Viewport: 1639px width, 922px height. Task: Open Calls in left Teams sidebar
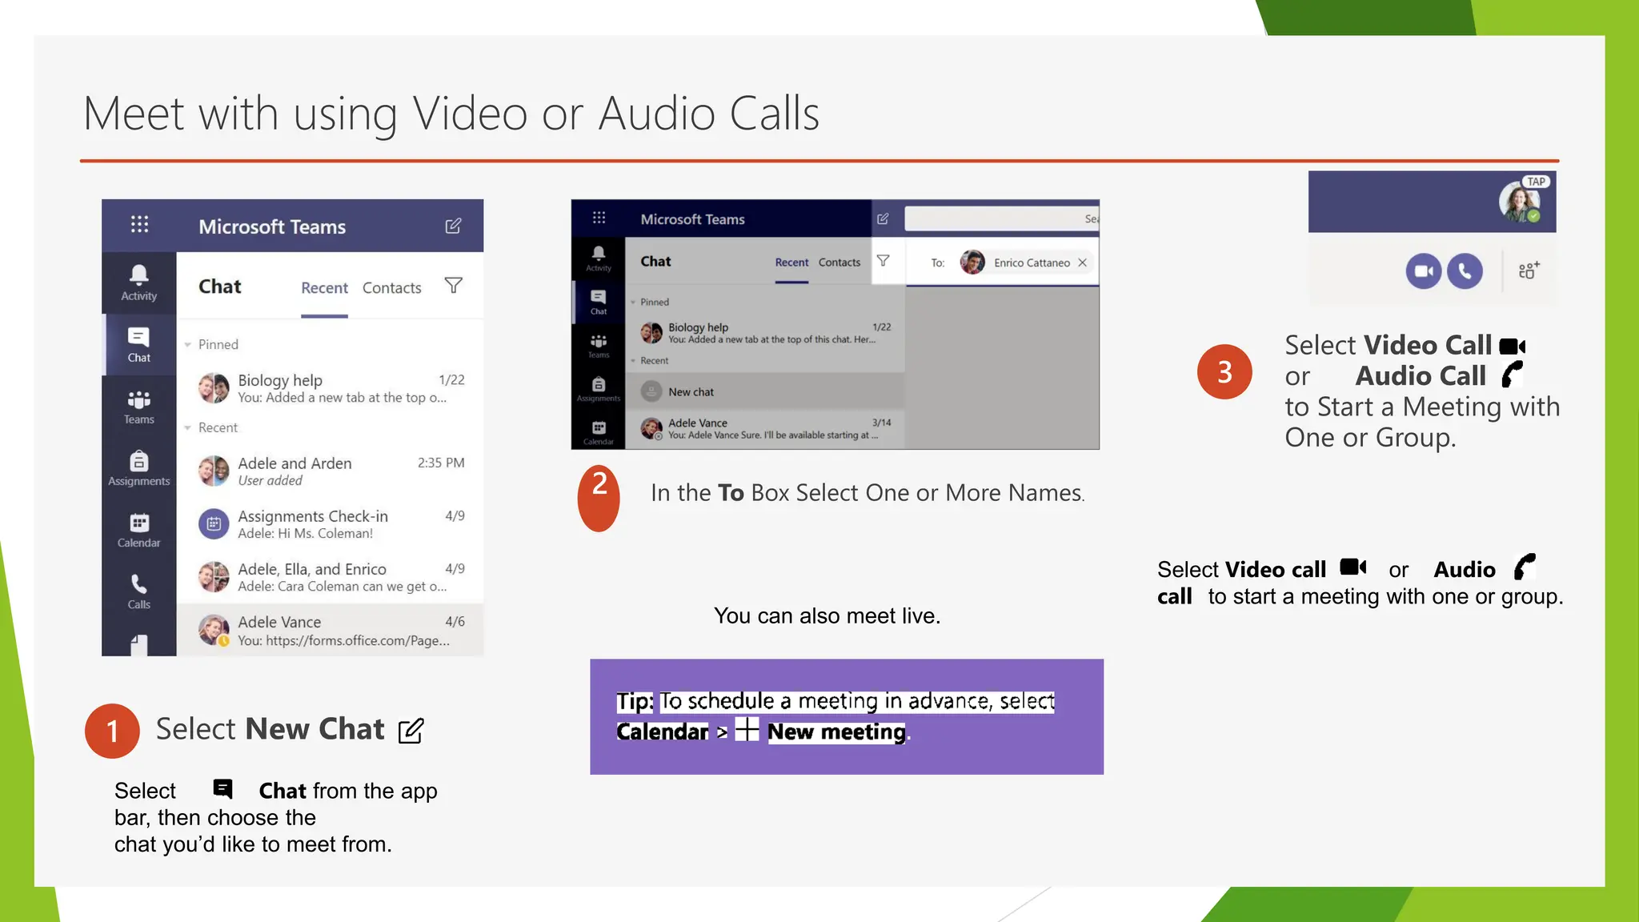click(138, 591)
